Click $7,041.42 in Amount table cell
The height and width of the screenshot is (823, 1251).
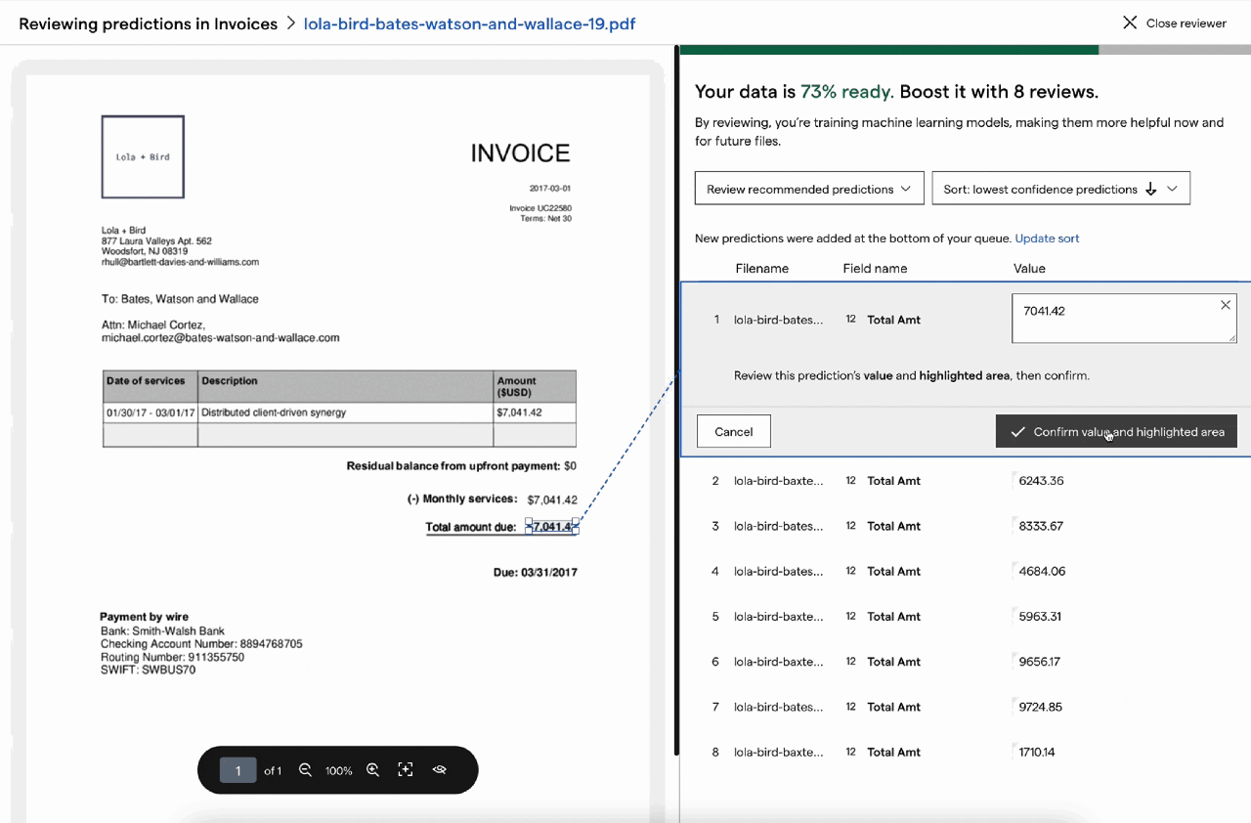520,412
